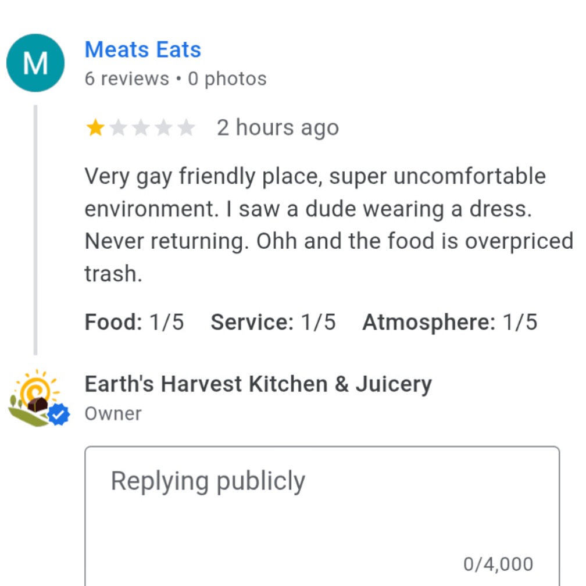Image resolution: width=586 pixels, height=586 pixels.
Task: Click the fourth gray rating star
Action: pyautogui.click(x=163, y=127)
